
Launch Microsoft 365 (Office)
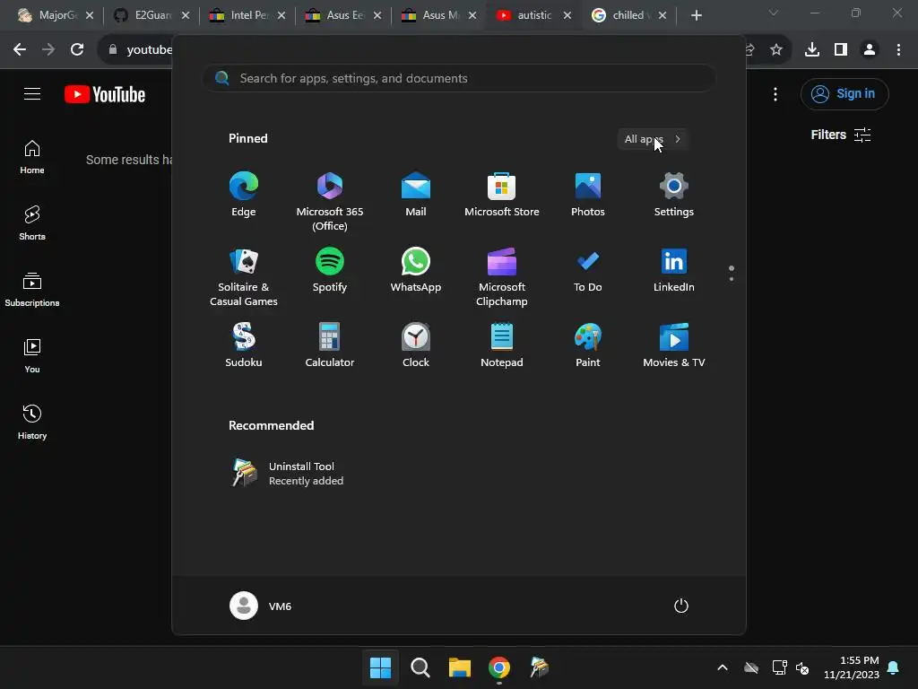pyautogui.click(x=330, y=201)
